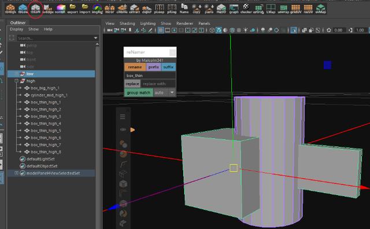
Task: Click the blue suffix button
Action: tap(168, 67)
